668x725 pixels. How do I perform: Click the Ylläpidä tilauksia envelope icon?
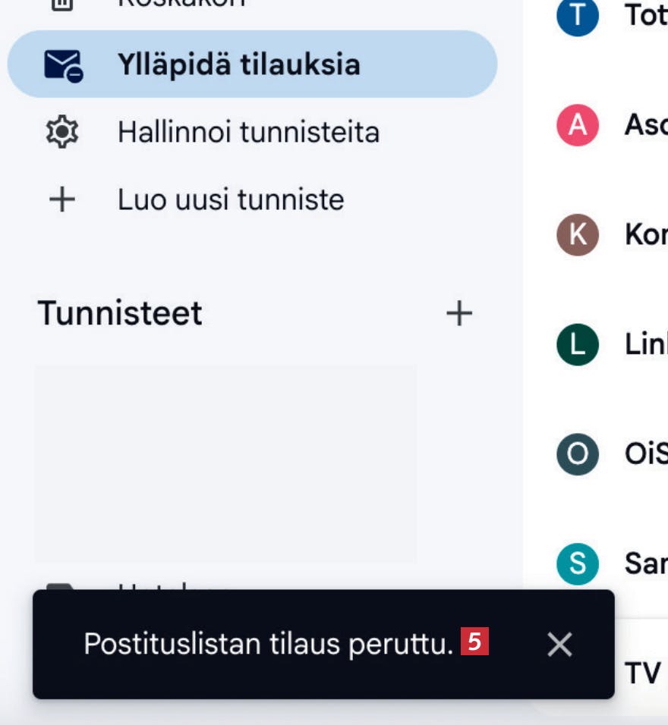pos(63,64)
